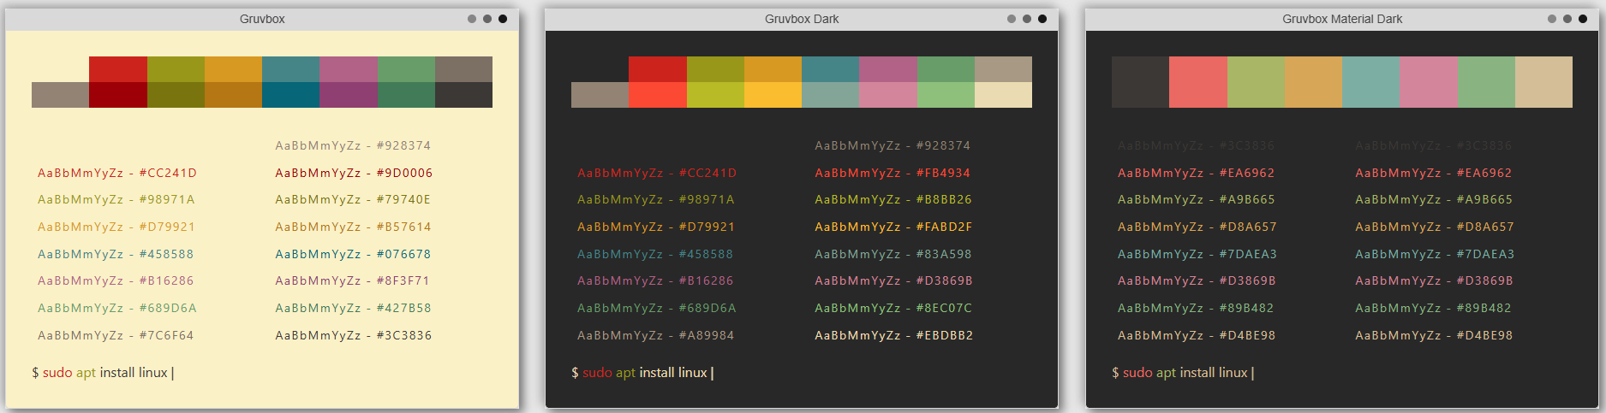Select the #79740E sample line in Gruvbox
Image resolution: width=1606 pixels, height=413 pixels.
353,199
